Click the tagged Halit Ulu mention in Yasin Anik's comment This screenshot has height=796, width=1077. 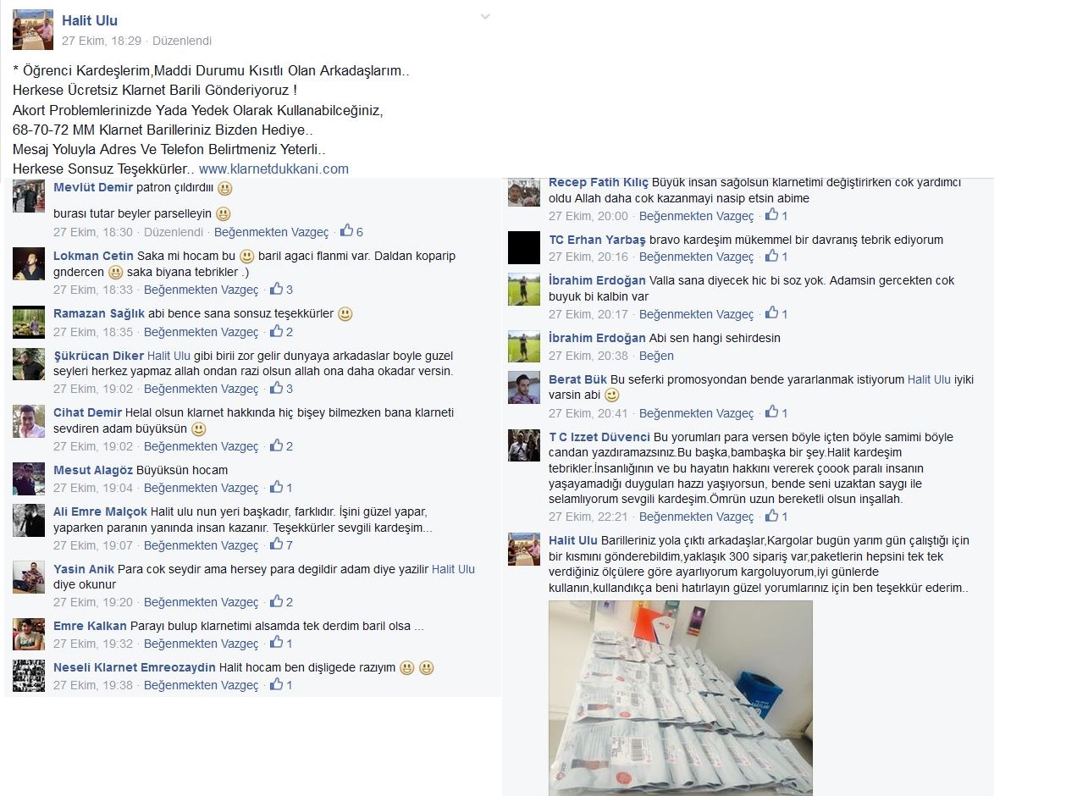coord(453,569)
